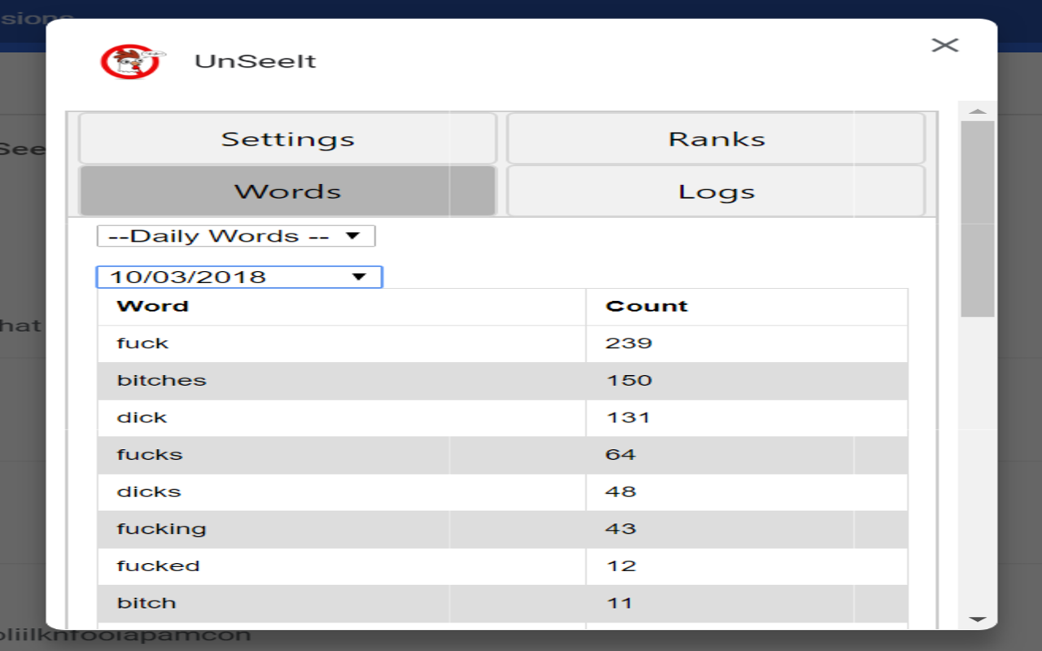Click the count value 239
Image resolution: width=1042 pixels, height=651 pixels.
[x=629, y=343]
